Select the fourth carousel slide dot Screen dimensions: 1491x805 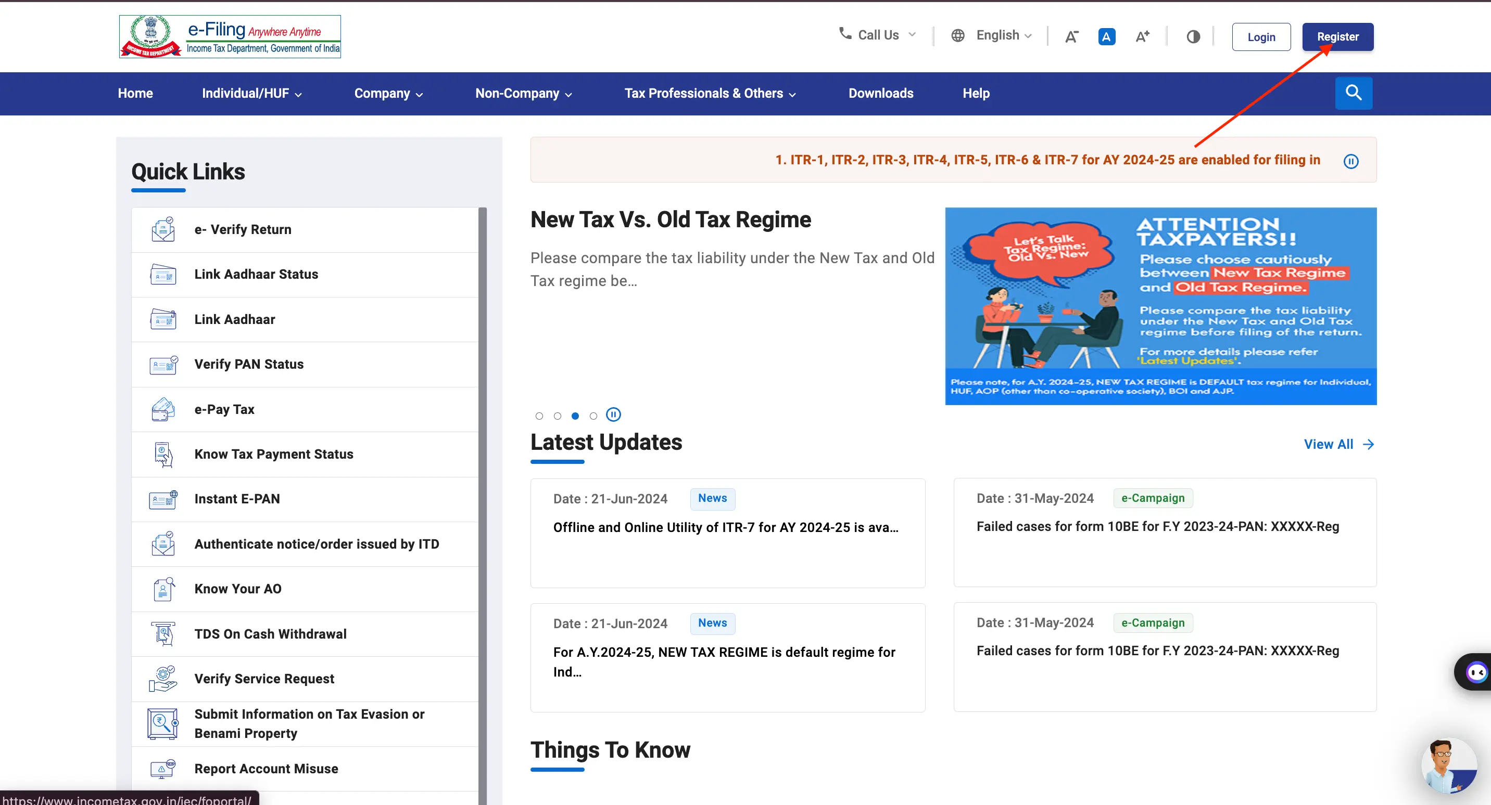(593, 416)
